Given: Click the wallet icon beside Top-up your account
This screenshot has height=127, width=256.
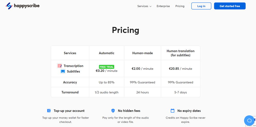Looking at the screenshot, I should coord(49,111).
